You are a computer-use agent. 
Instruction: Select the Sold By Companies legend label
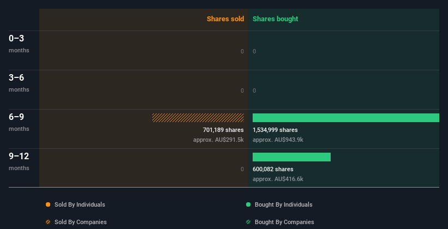click(81, 222)
